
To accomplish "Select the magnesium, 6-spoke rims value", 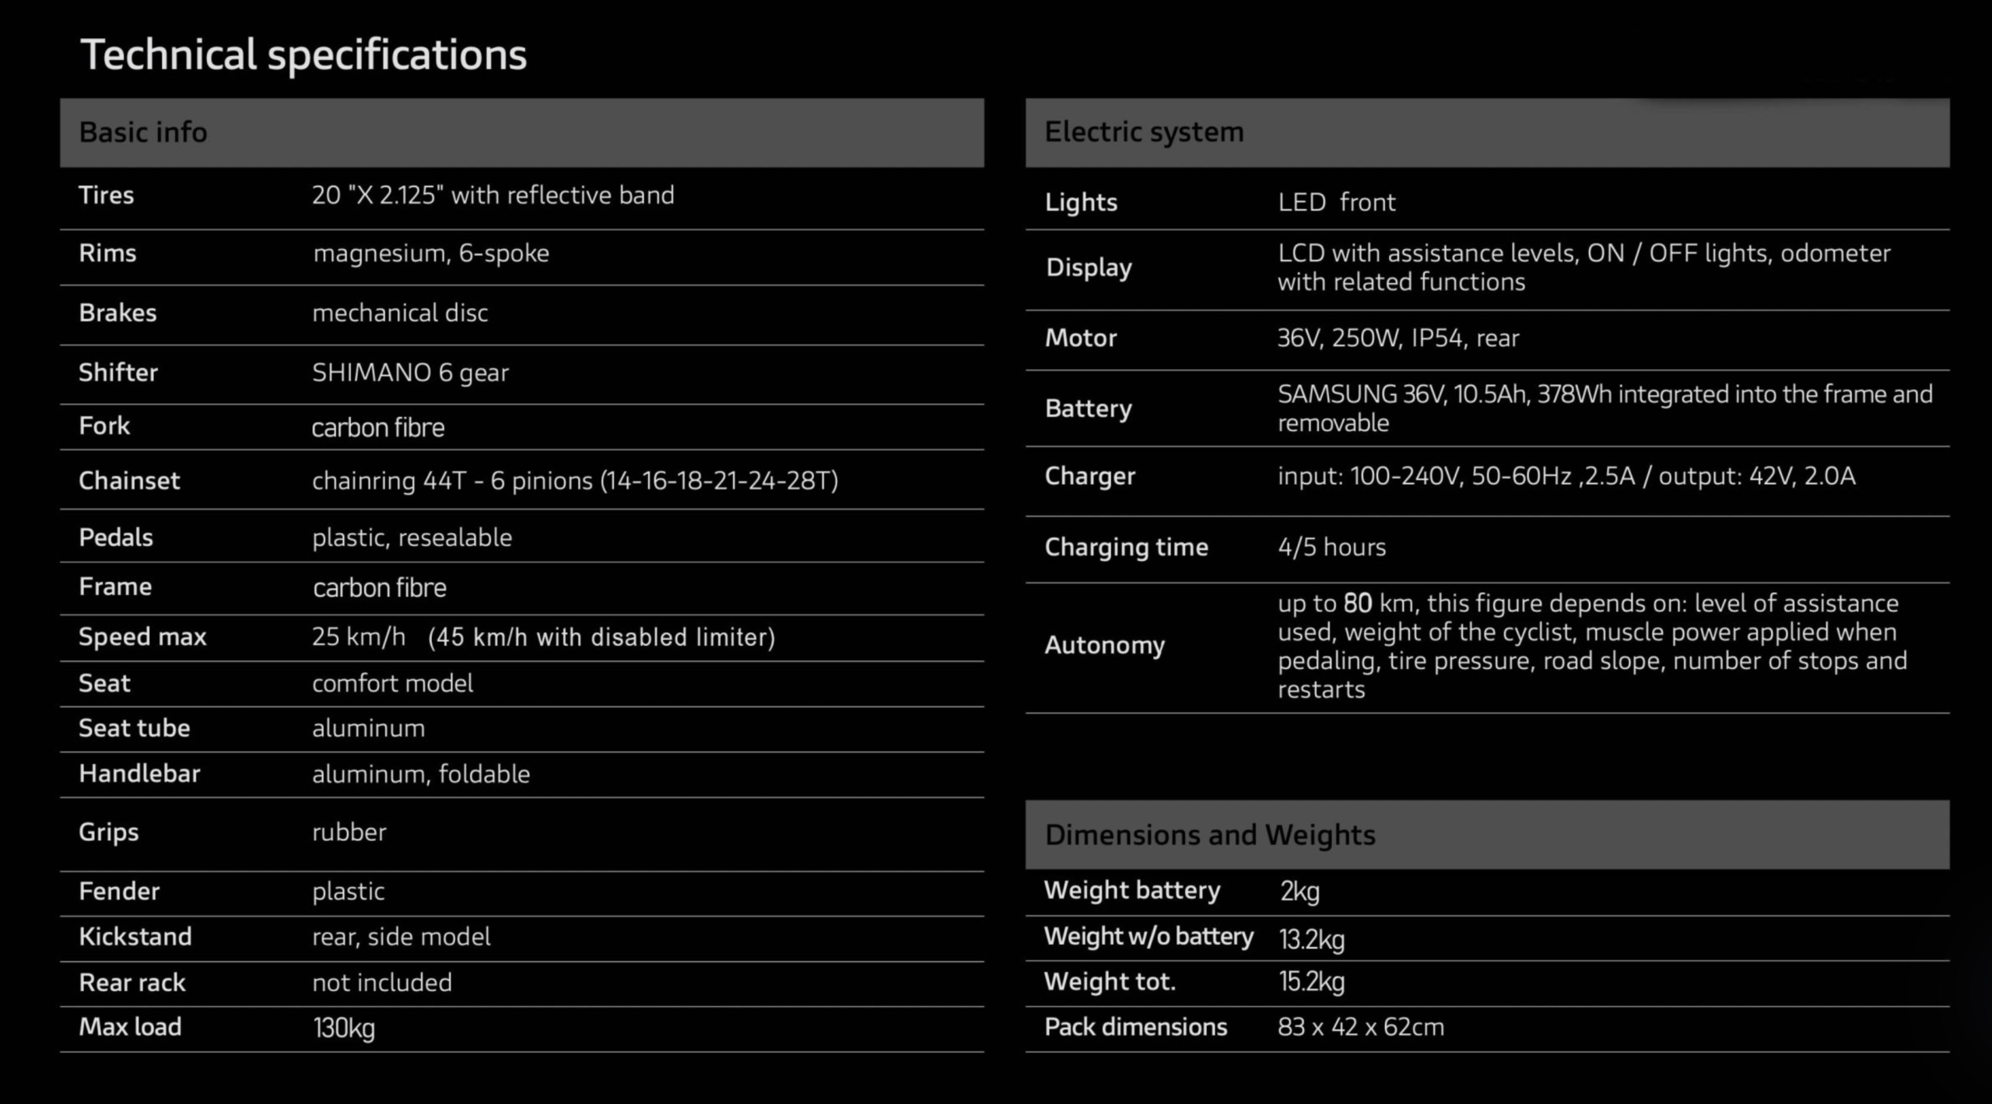I will coord(431,254).
